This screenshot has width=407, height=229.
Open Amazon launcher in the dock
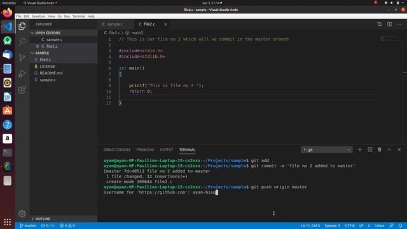(x=7, y=139)
